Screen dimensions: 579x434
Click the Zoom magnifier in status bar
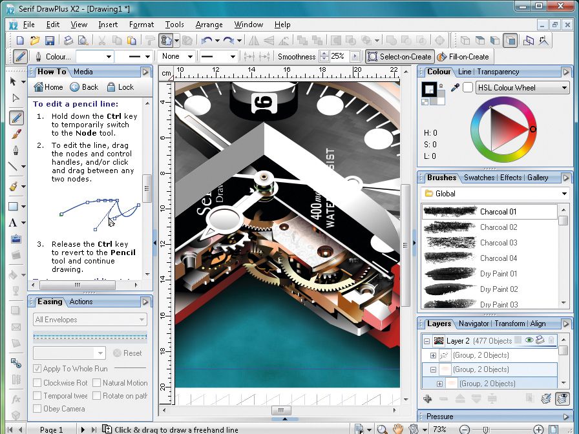tap(383, 429)
